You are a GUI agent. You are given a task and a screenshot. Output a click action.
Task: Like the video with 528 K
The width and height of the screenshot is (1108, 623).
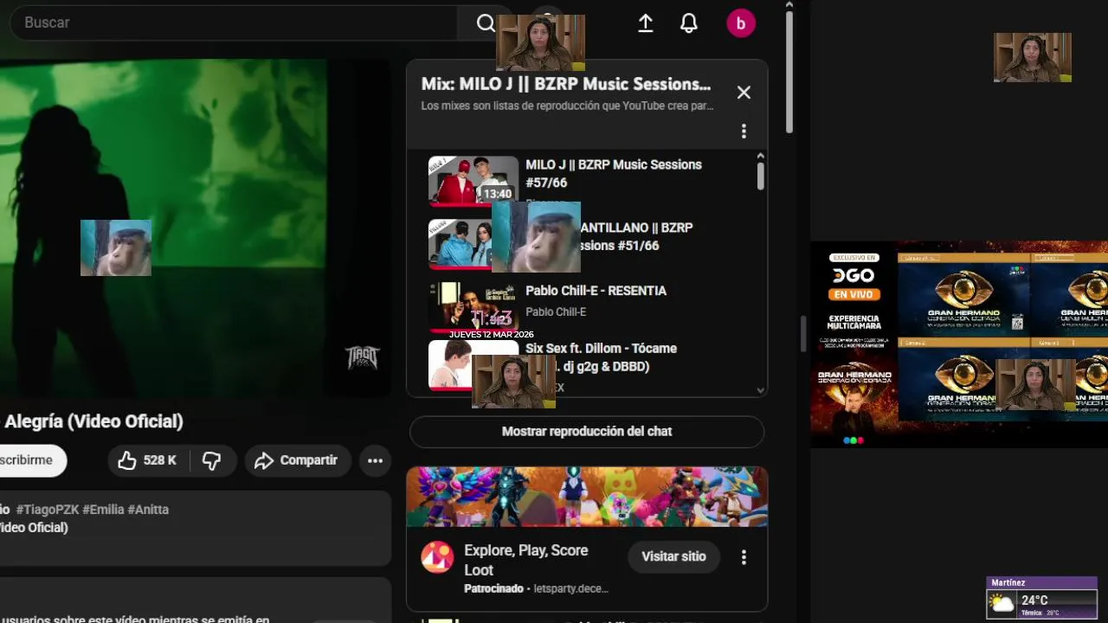[147, 461]
